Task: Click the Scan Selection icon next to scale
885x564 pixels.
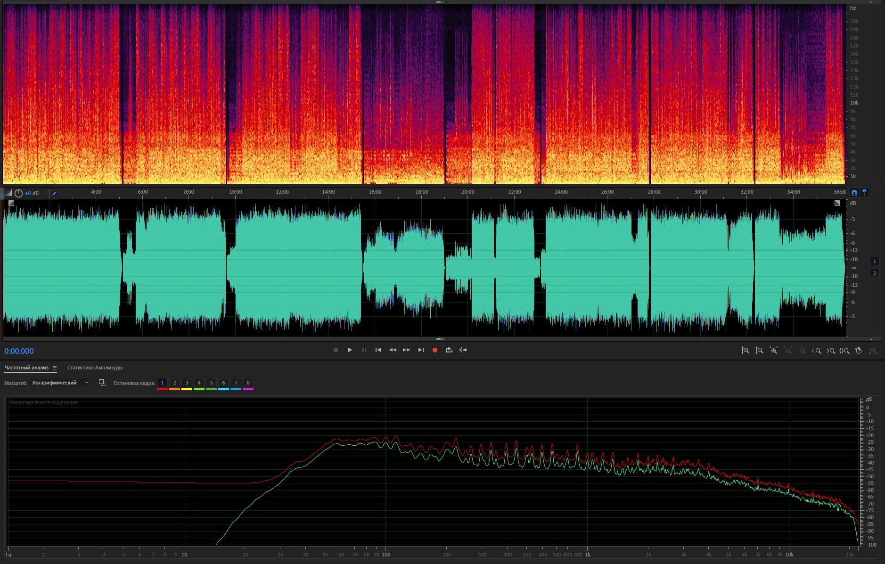Action: click(102, 383)
